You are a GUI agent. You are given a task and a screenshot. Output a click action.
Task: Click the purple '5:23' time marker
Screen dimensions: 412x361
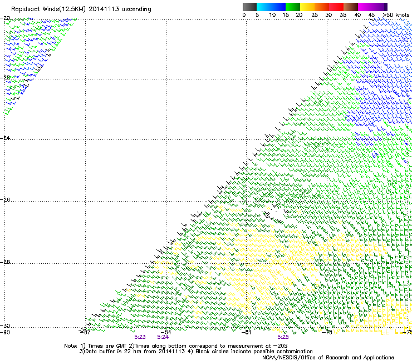140,337
